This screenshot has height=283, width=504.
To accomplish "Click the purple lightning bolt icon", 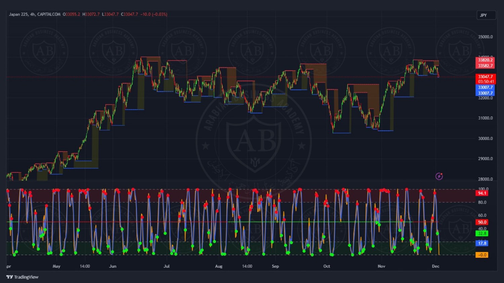I will pyautogui.click(x=439, y=176).
